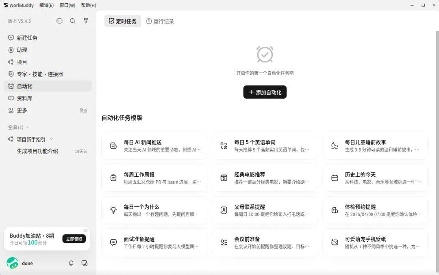Open the search icon in sidebar header
This screenshot has height=275, width=439.
[72, 21]
